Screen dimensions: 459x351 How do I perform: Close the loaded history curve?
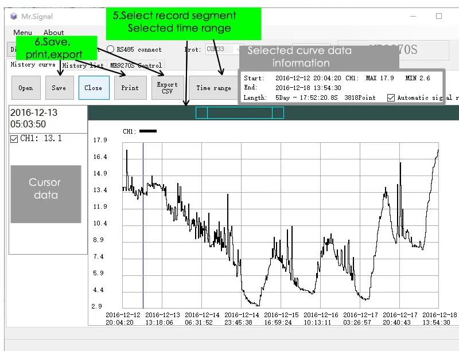pos(94,88)
